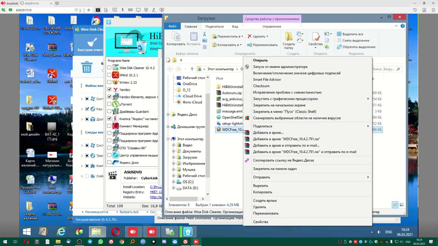Choose Добавить в архив... entry
The image size is (438, 246).
click(268, 133)
